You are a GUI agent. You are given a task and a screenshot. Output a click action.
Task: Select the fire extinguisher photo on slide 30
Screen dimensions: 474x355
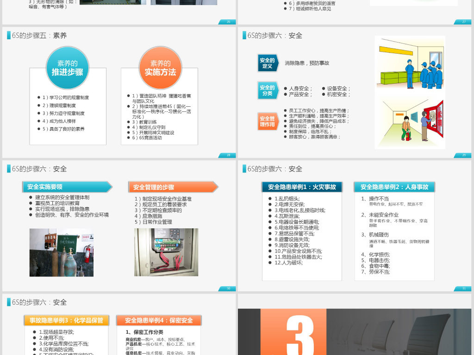pyautogui.click(x=62, y=252)
